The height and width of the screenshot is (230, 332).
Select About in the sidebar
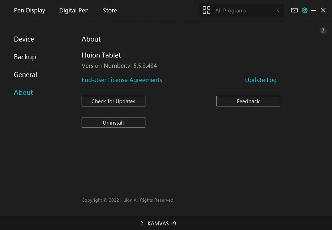pyautogui.click(x=23, y=92)
